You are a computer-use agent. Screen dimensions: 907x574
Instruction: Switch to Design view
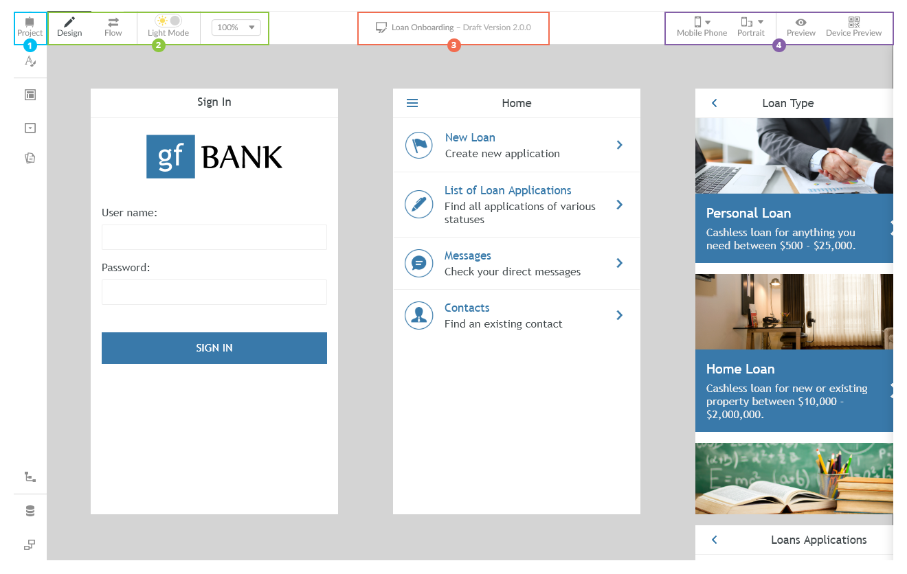coord(69,27)
